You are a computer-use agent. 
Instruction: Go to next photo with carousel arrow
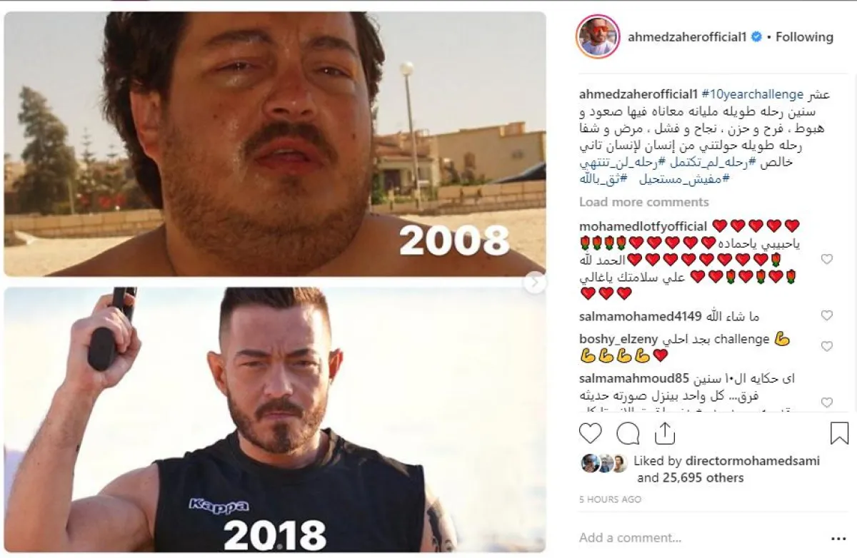click(x=533, y=283)
